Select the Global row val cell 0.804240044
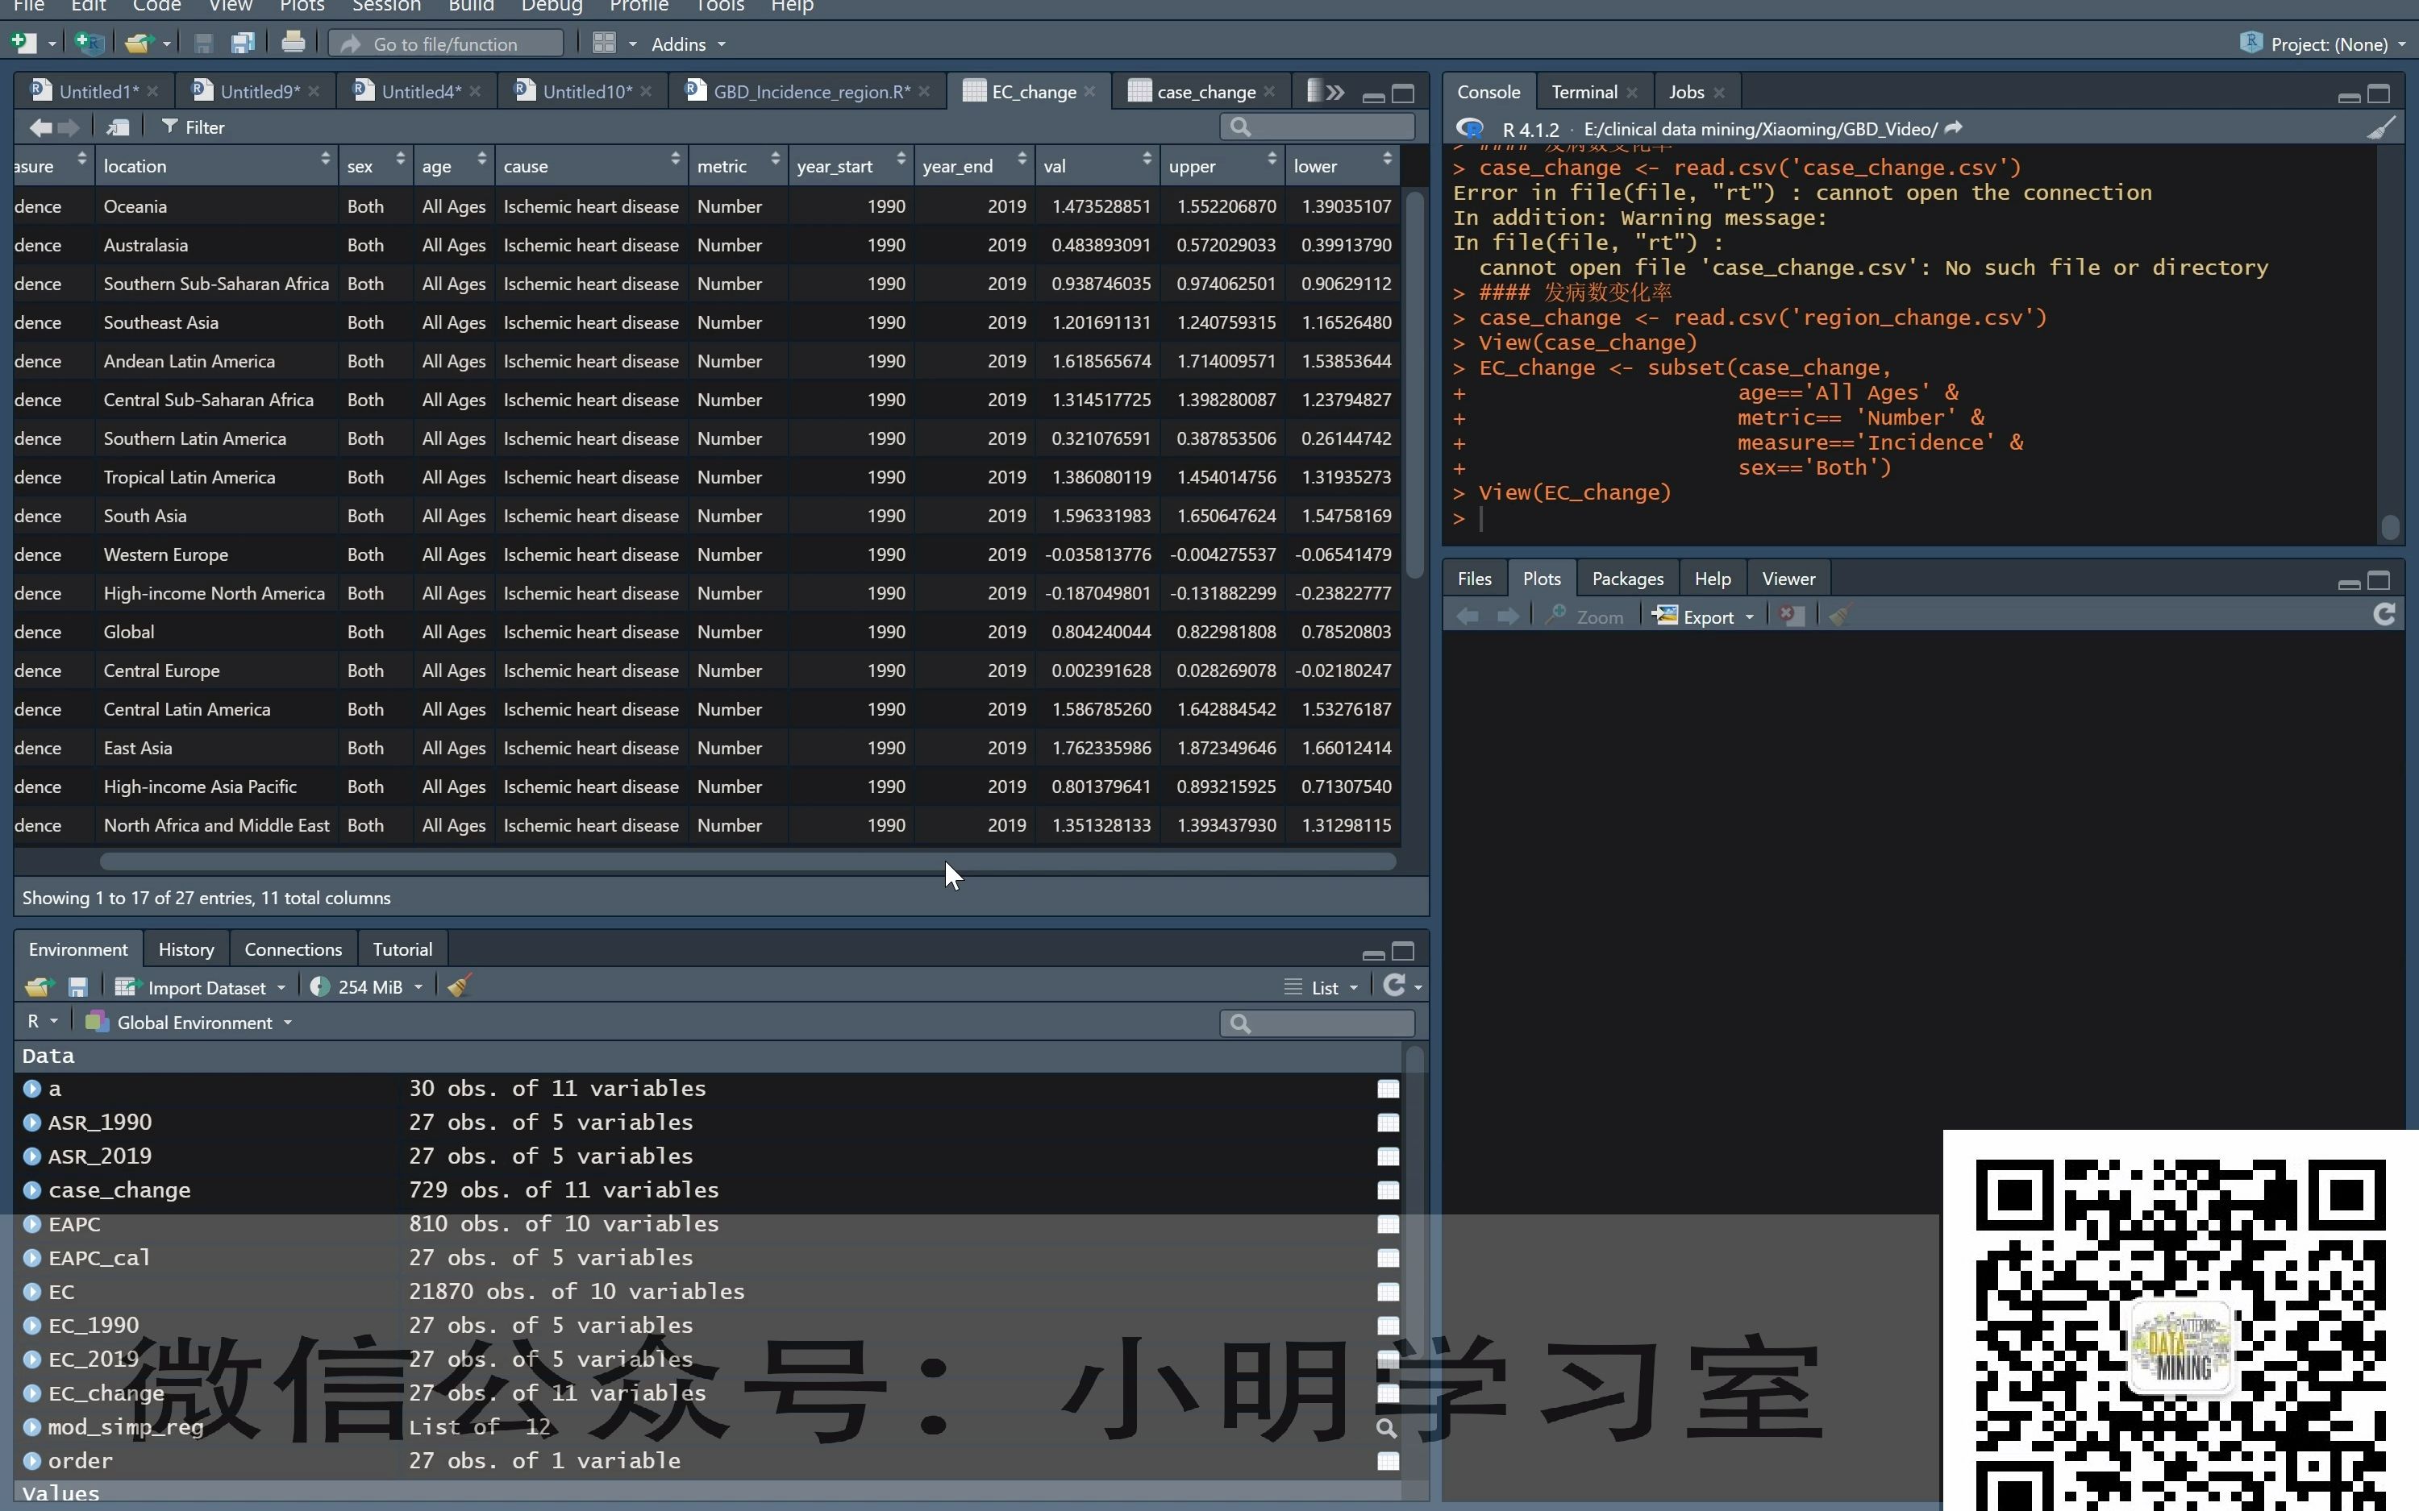Image resolution: width=2419 pixels, height=1511 pixels. [x=1097, y=632]
